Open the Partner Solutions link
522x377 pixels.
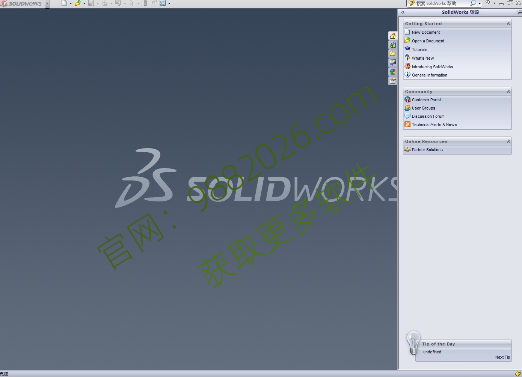pyautogui.click(x=427, y=150)
